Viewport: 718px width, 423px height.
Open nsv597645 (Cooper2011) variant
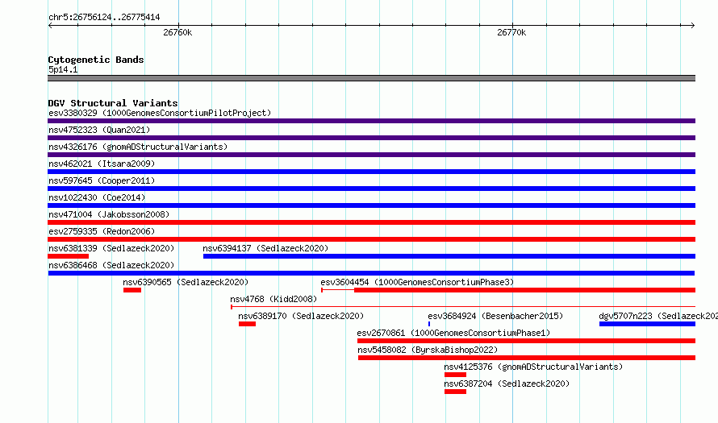coord(102,180)
